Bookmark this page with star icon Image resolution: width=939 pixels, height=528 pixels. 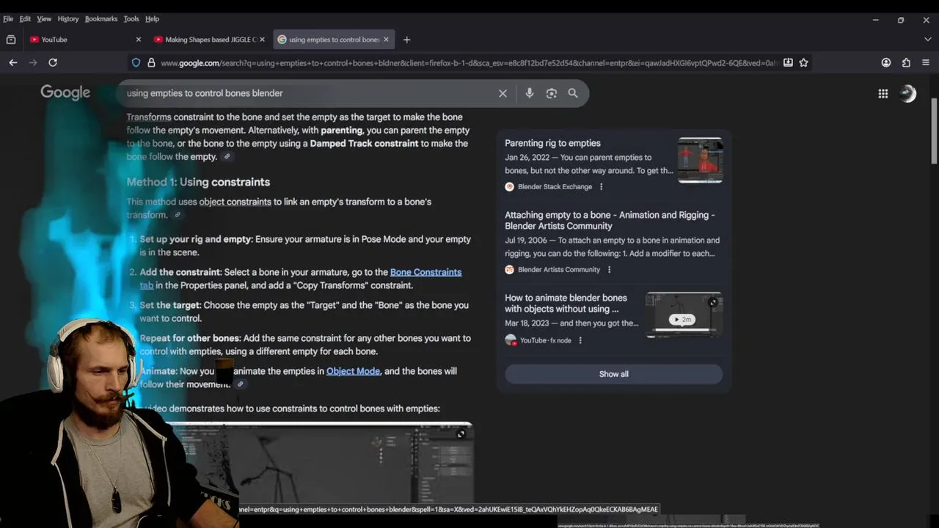(804, 63)
